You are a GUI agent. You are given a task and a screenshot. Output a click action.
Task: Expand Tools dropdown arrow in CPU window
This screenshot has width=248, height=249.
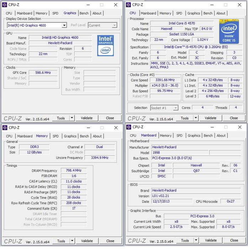pos(196,118)
